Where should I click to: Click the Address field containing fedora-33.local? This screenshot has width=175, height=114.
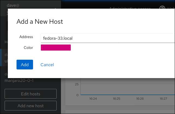(x=108, y=38)
